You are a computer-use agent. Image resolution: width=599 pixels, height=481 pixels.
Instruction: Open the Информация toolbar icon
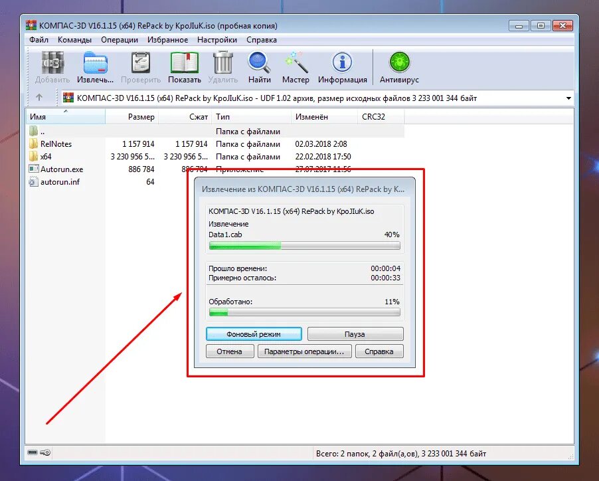[342, 62]
